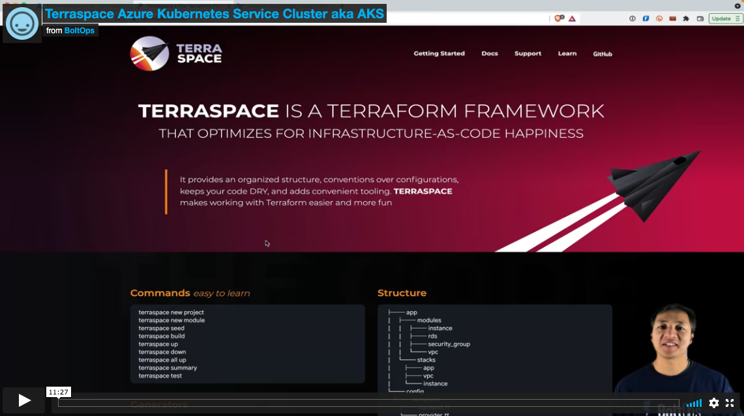744x416 pixels.
Task: Seek on the video progress bar
Action: click(368, 403)
